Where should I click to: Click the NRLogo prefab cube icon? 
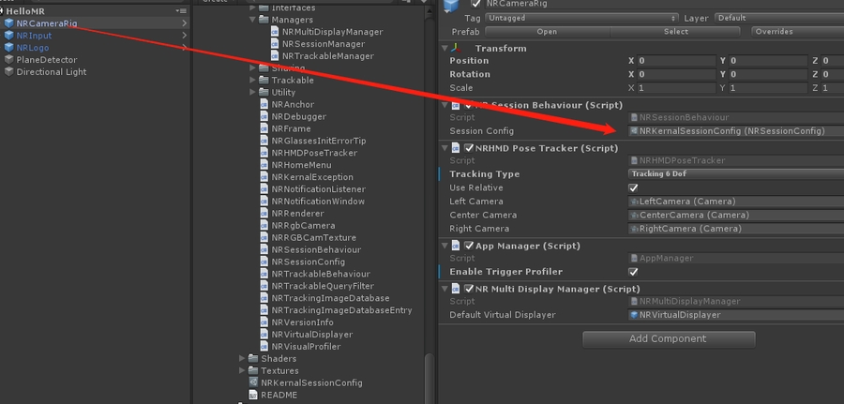pos(8,48)
